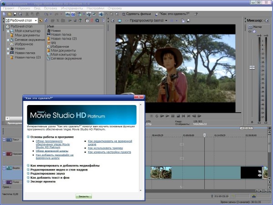Click the Мой компьютер icon in the file list
This screenshot has height=205, width=273.
coord(48,55)
